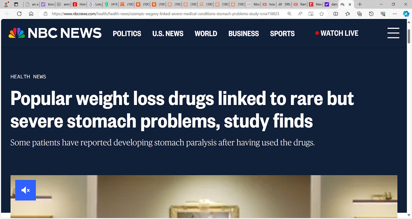
Task: Go to the browser home page icon
Action: [31, 14]
